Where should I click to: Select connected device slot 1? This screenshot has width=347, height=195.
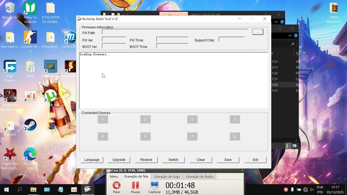[x=103, y=119]
